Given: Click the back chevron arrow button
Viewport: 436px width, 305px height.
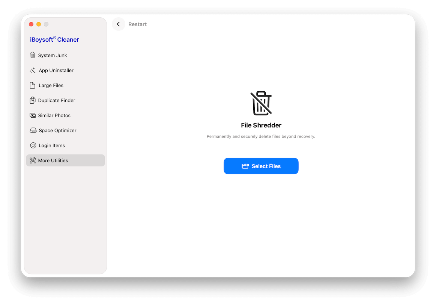Looking at the screenshot, I should 118,24.
